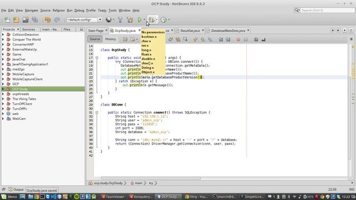This screenshot has height=200, width=356.
Task: Toggle the Source view button
Action: 95,39
